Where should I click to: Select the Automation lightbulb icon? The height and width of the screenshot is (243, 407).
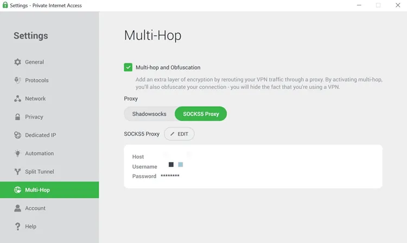point(17,154)
